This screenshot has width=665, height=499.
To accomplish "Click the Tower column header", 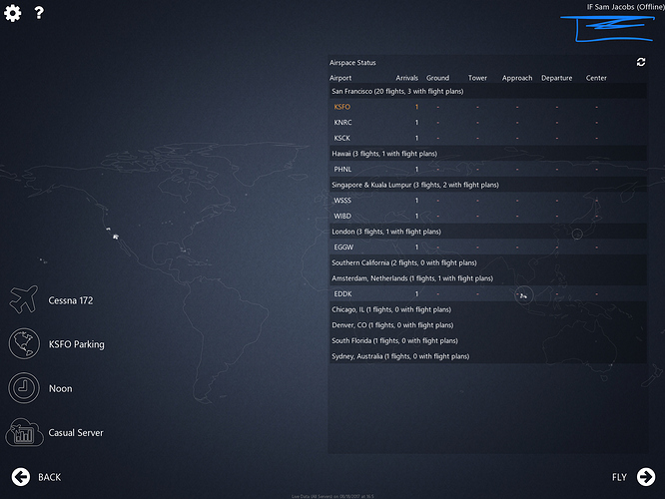I will (477, 78).
